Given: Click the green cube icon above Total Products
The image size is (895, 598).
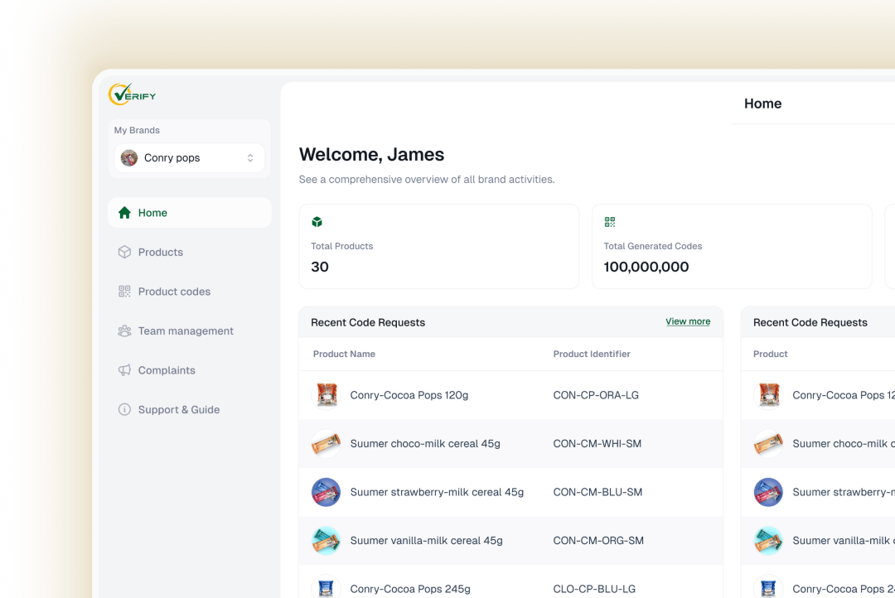Looking at the screenshot, I should 317,222.
